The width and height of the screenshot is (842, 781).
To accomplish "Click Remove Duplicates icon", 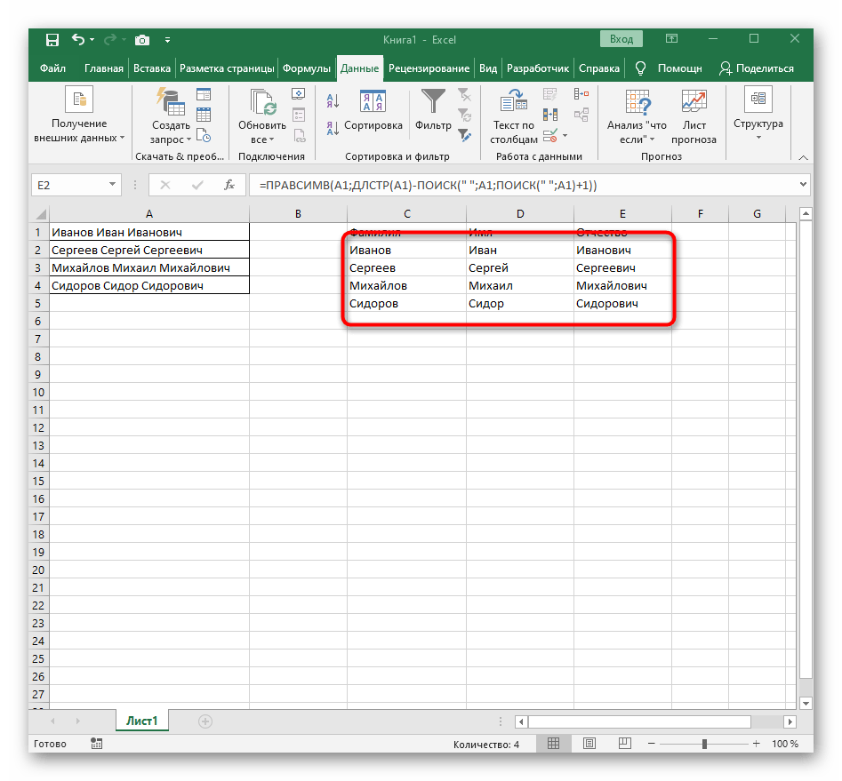I will coord(550,115).
